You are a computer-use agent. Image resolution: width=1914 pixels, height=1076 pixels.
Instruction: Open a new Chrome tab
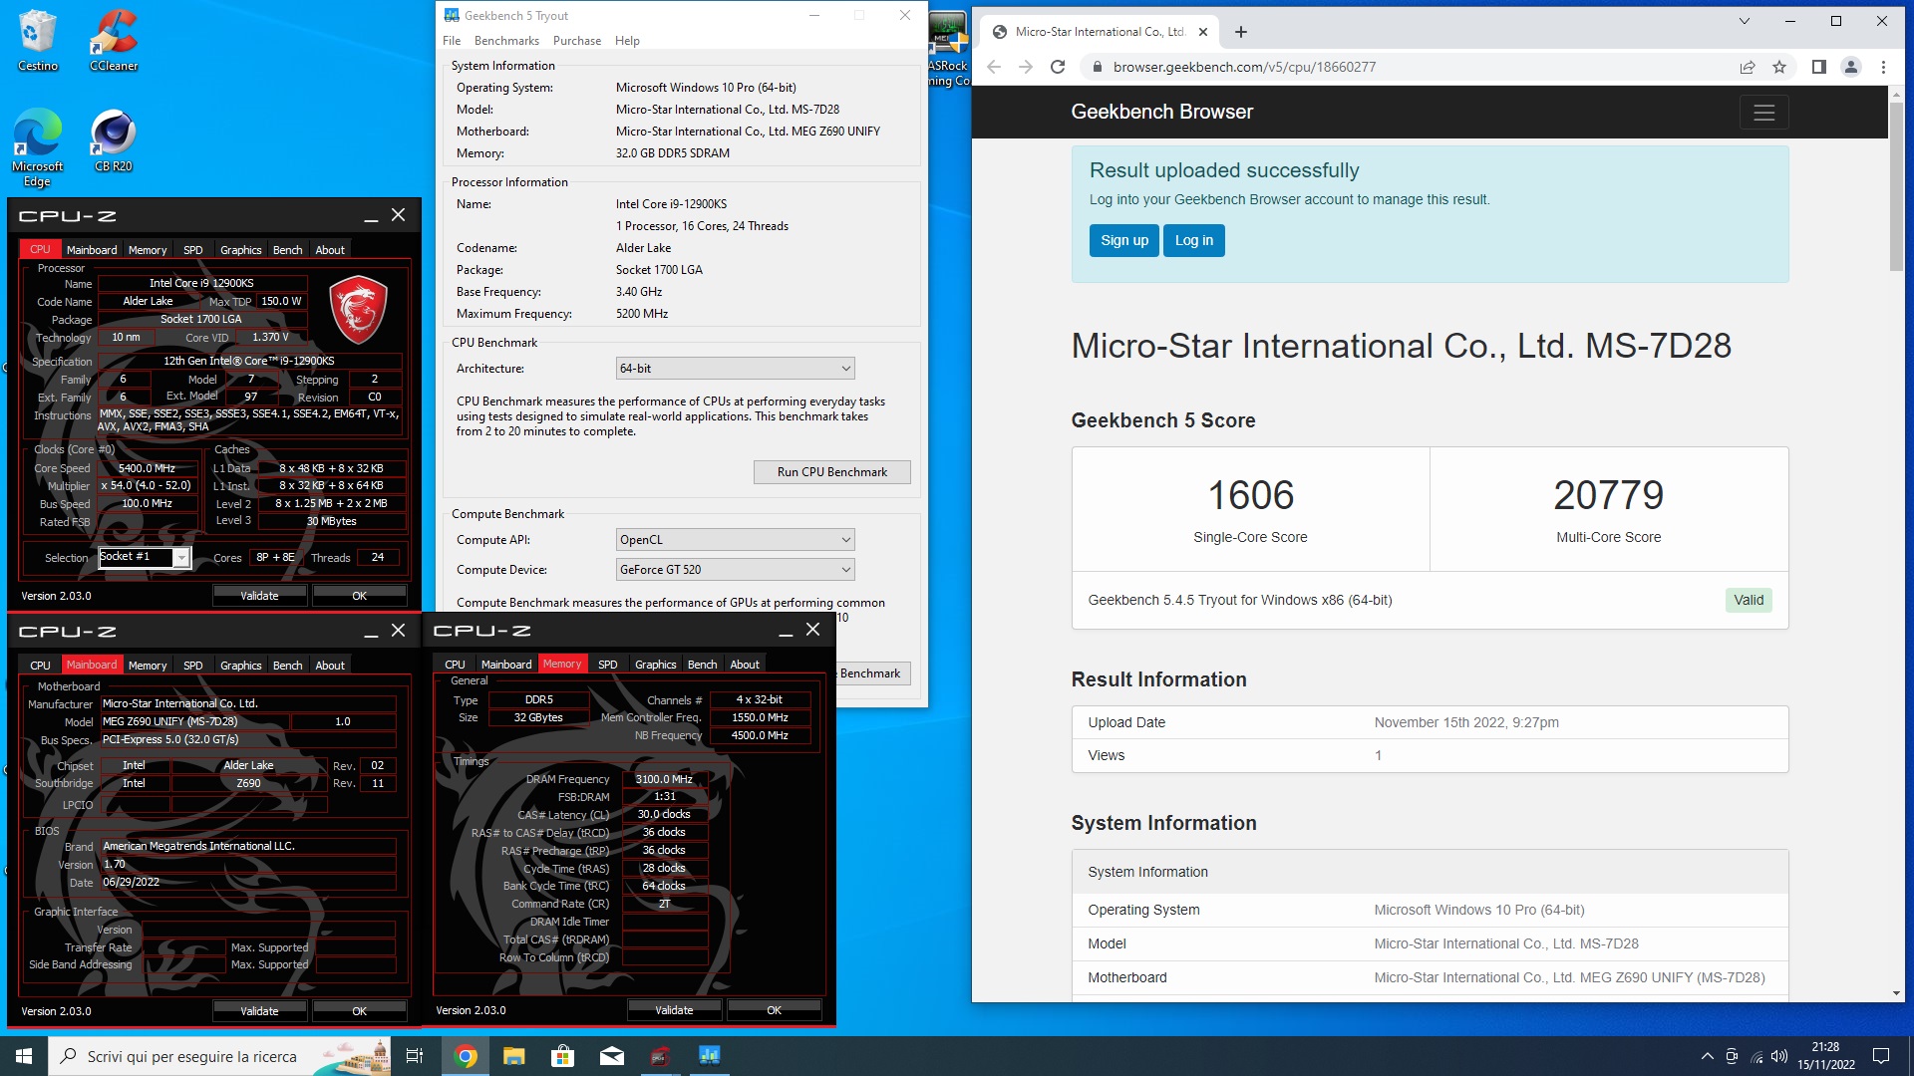1241,32
